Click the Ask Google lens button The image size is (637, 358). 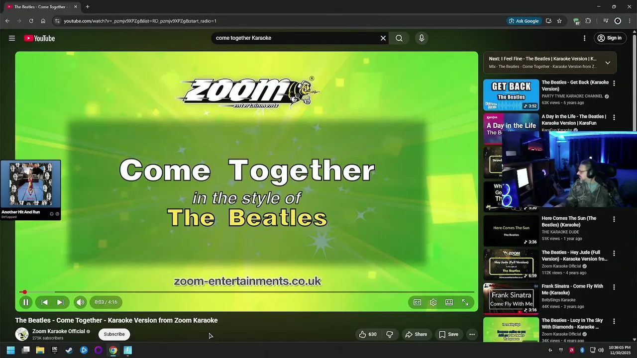pyautogui.click(x=524, y=21)
